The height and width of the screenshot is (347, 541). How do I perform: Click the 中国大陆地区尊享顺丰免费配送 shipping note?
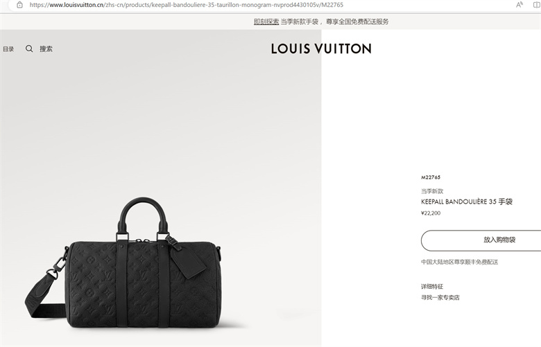click(459, 262)
